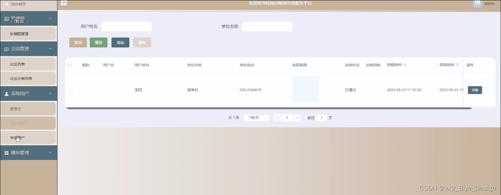
Task: Click the horizontal table scrollbar
Action: point(268,109)
